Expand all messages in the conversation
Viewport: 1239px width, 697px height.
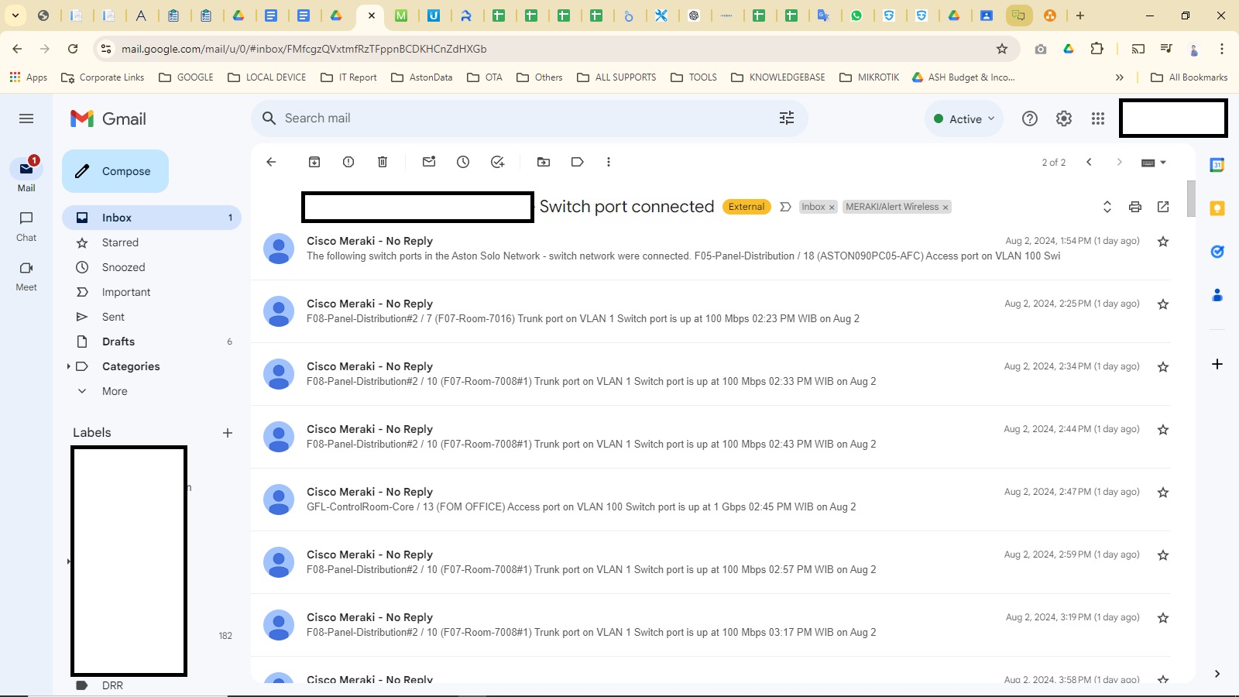click(x=1107, y=207)
